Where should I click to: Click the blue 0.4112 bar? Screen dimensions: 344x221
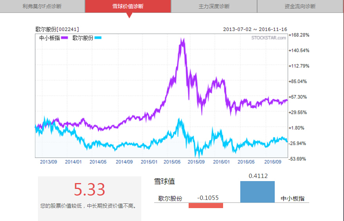tap(258, 192)
